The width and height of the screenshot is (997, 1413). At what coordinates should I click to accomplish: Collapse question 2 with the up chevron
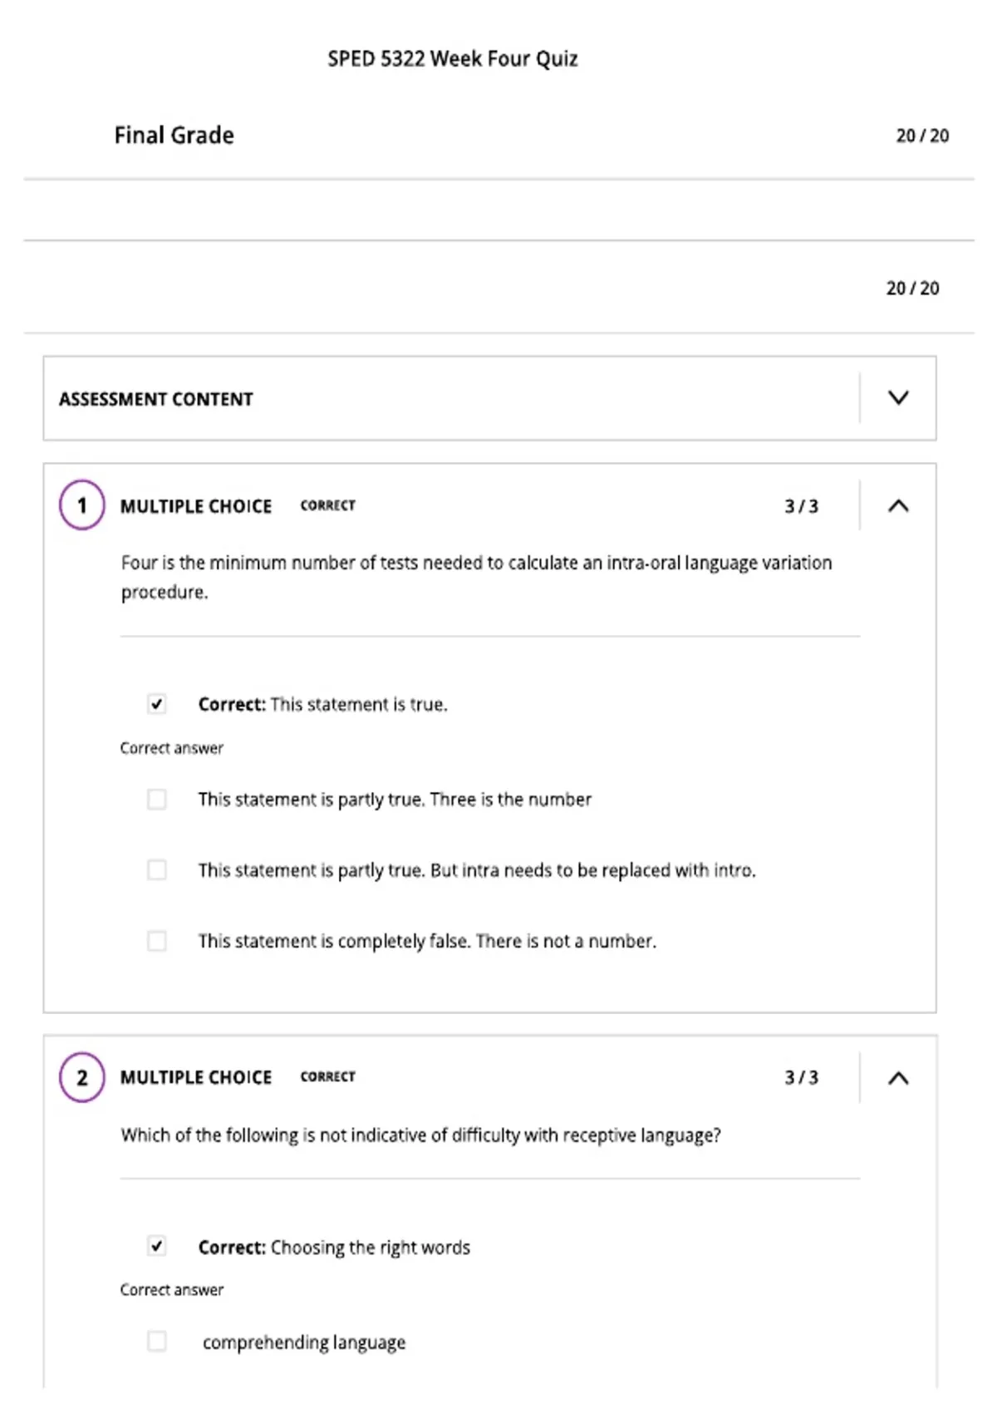pos(898,1078)
